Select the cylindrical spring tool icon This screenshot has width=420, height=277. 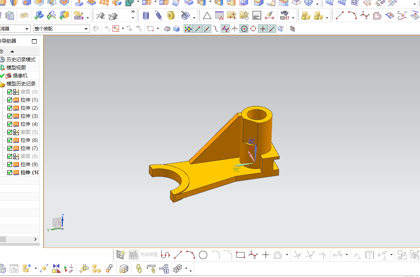coord(146,15)
